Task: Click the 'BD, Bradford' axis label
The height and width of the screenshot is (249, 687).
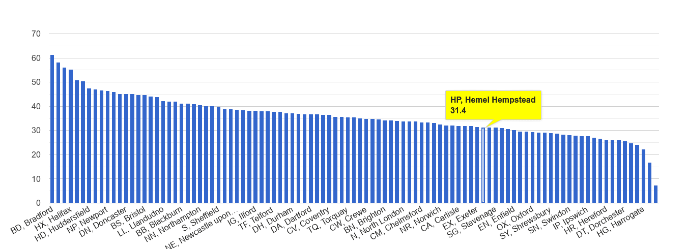Action: tap(32, 220)
